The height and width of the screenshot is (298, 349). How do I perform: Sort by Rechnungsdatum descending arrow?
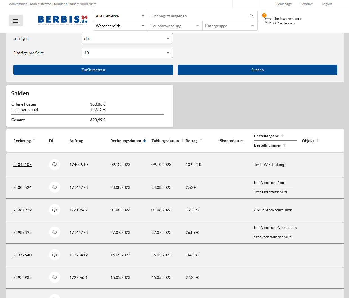pos(144,141)
